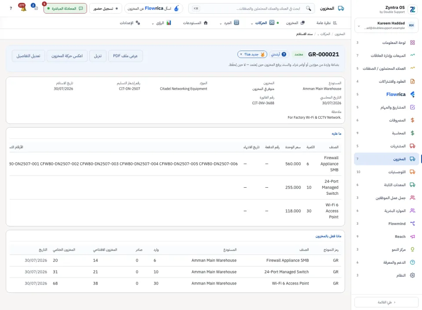
Task: Open المعدات الثابتة fixed assets in the sidebar
Action: coord(386,185)
